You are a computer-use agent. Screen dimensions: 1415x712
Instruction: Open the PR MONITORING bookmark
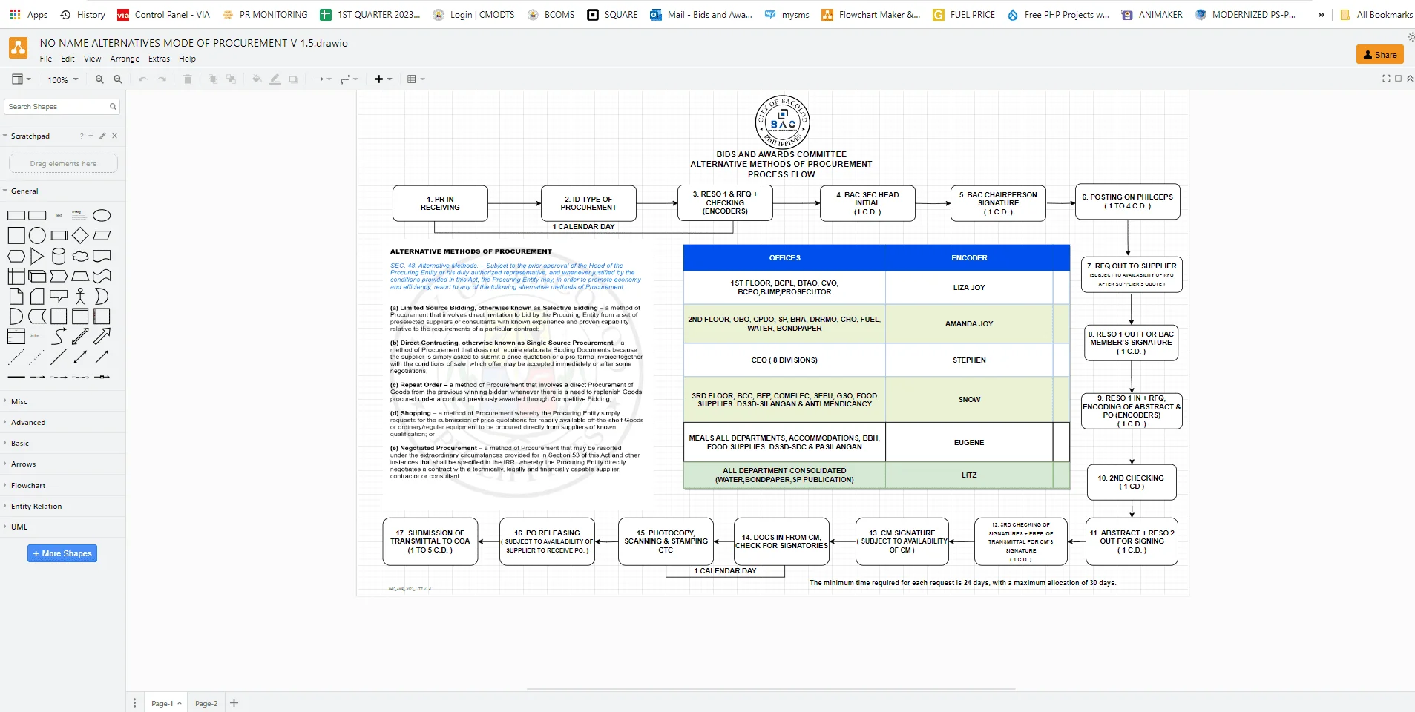(x=265, y=15)
